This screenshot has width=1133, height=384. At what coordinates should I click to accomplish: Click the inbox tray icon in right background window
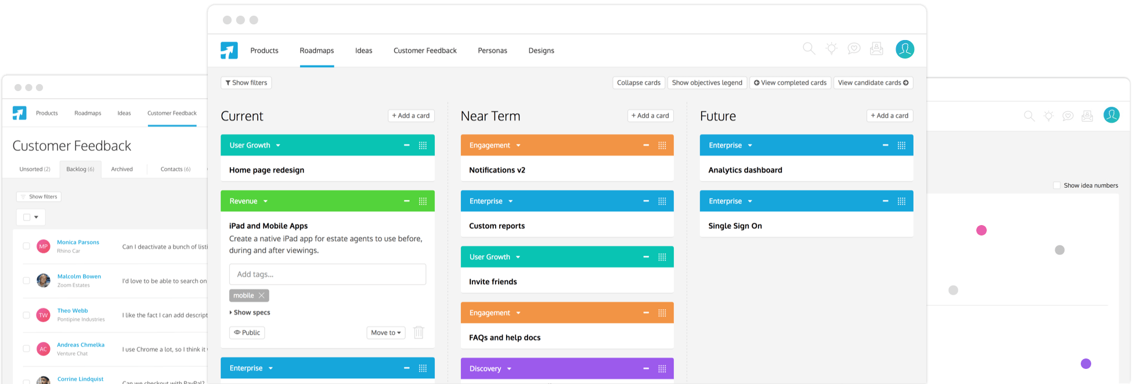1088,116
